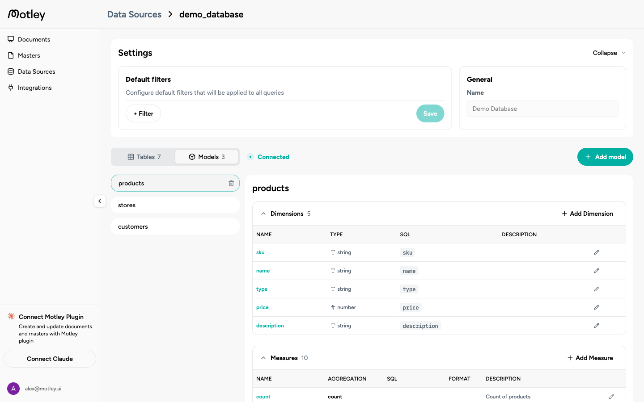Edit the description dimension pencil icon

[x=597, y=326]
